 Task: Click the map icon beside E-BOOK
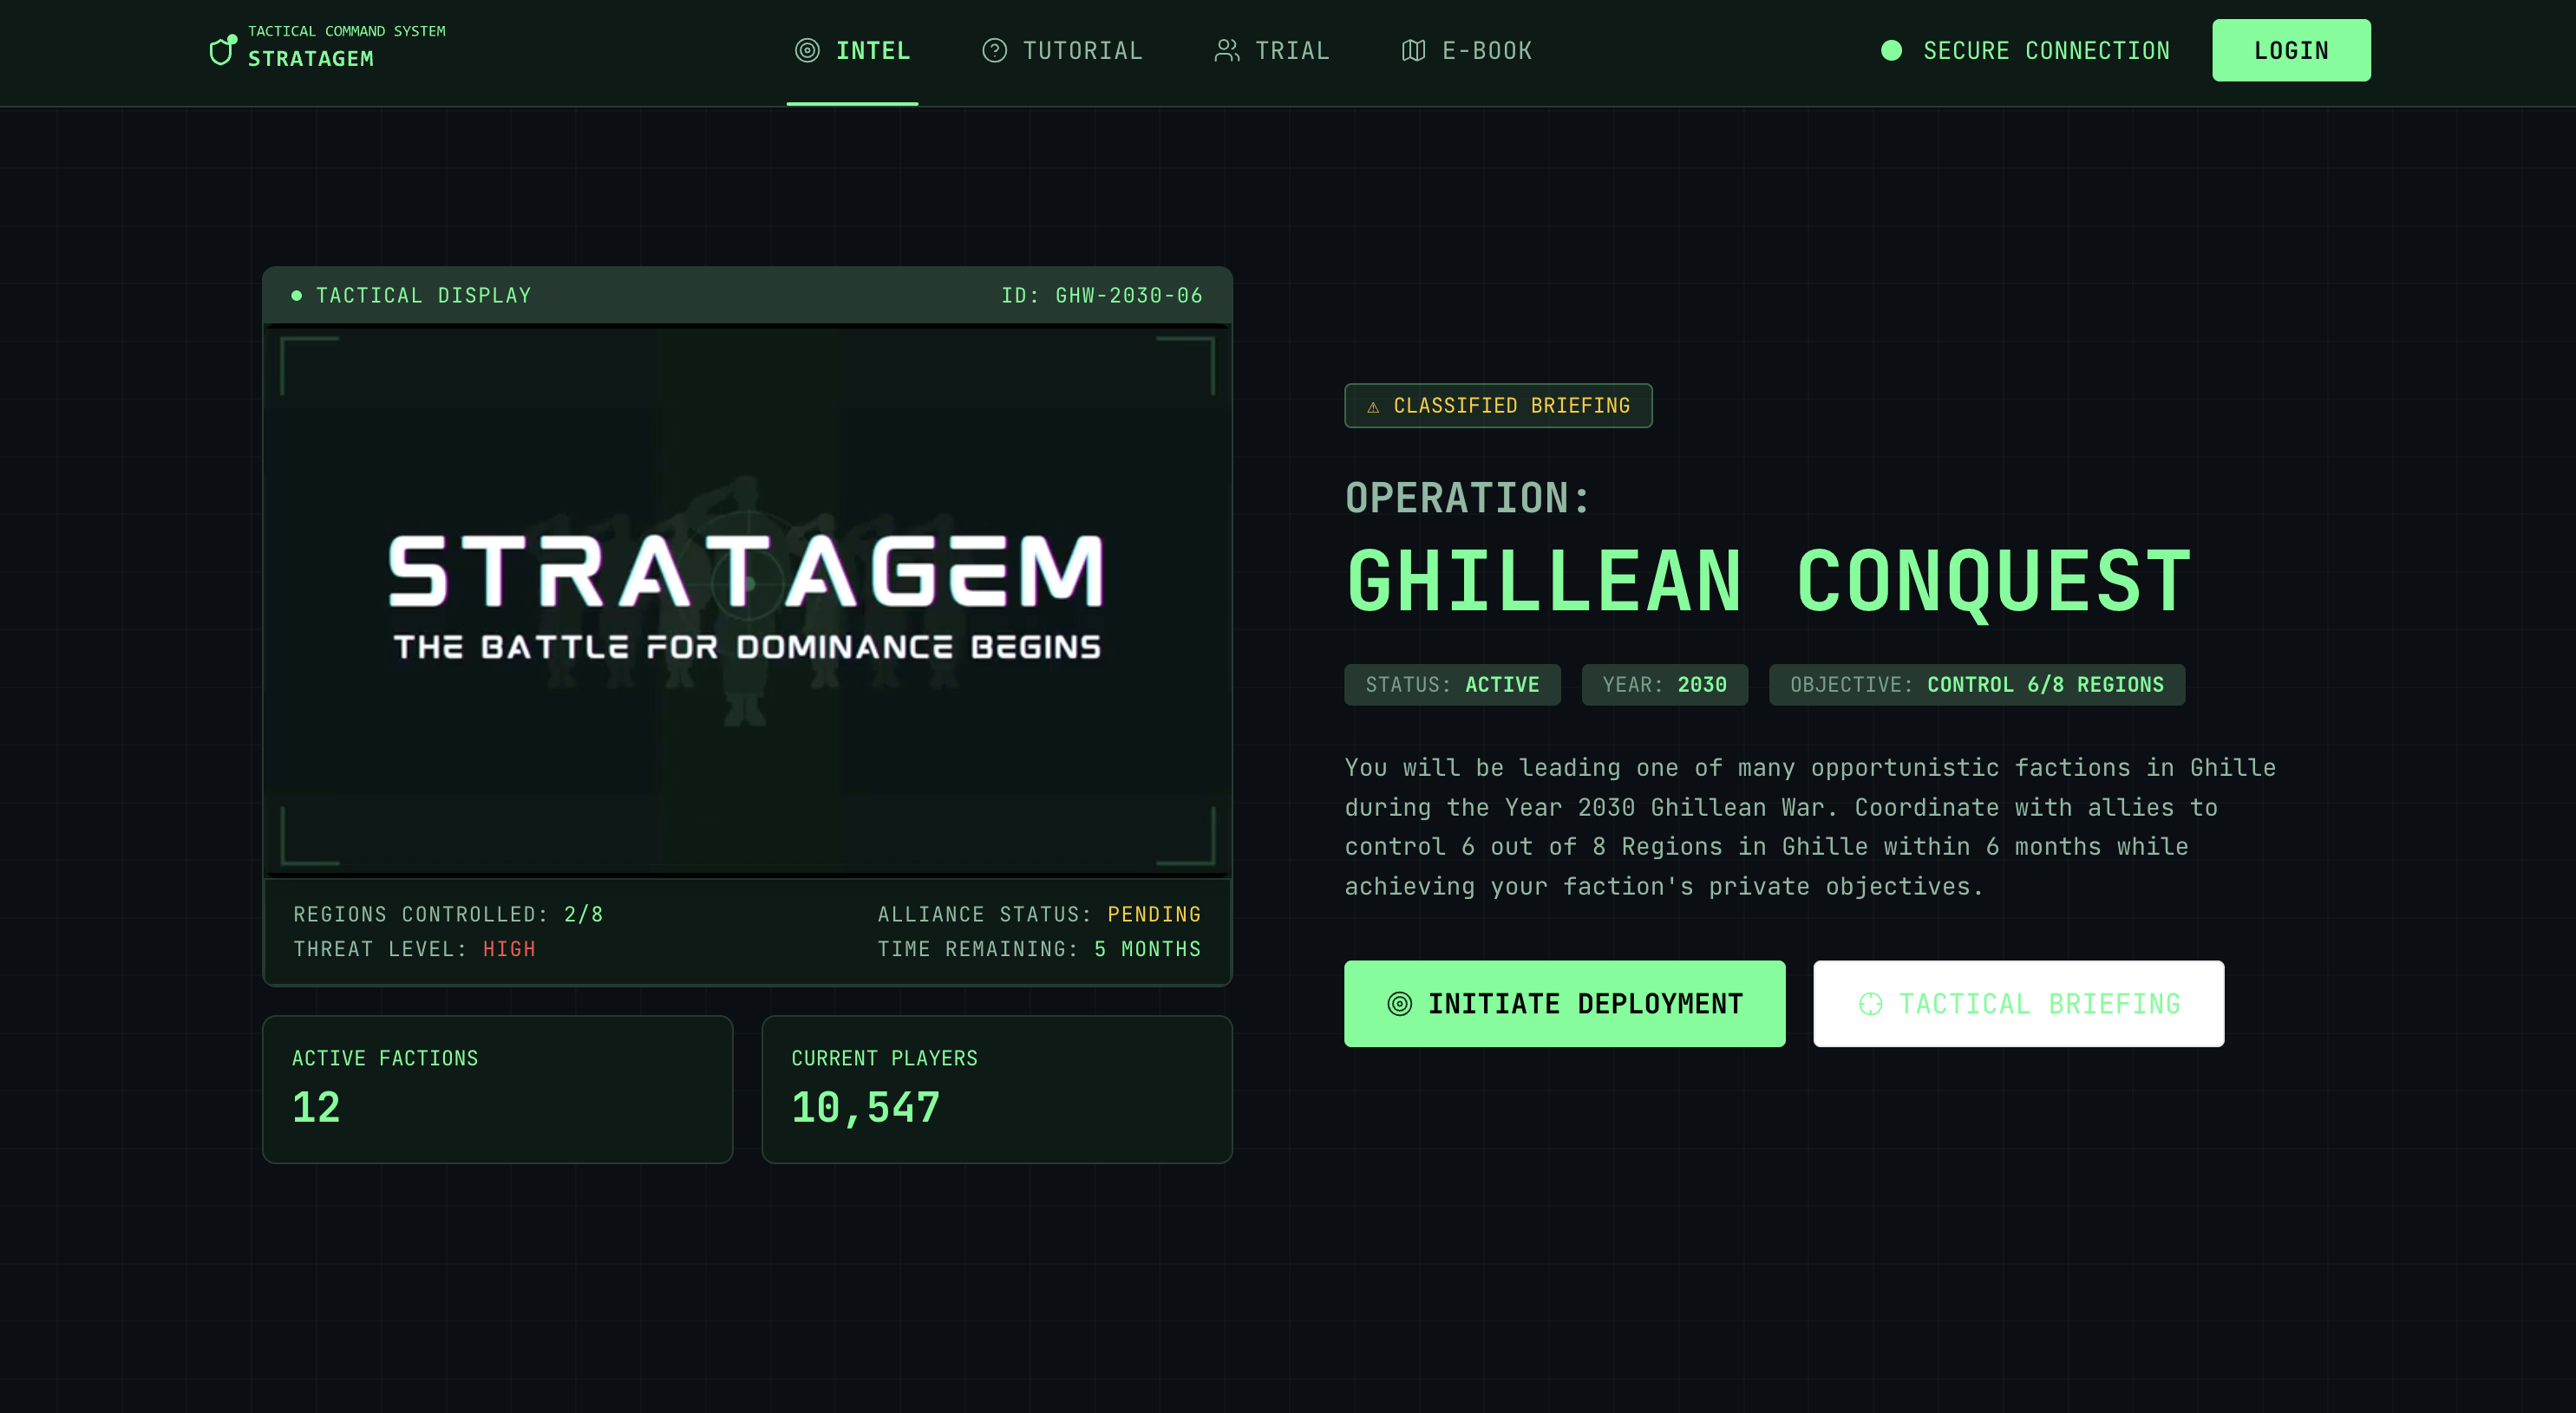(1413, 50)
